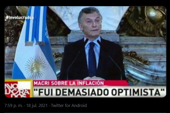Click the #Involucrados hashtag watermark

(20, 17)
